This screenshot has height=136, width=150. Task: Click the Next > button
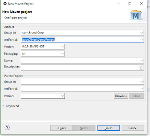pyautogui.click(x=84, y=128)
